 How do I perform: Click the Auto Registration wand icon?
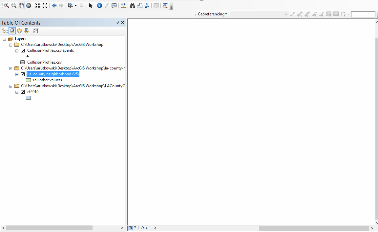(300, 14)
